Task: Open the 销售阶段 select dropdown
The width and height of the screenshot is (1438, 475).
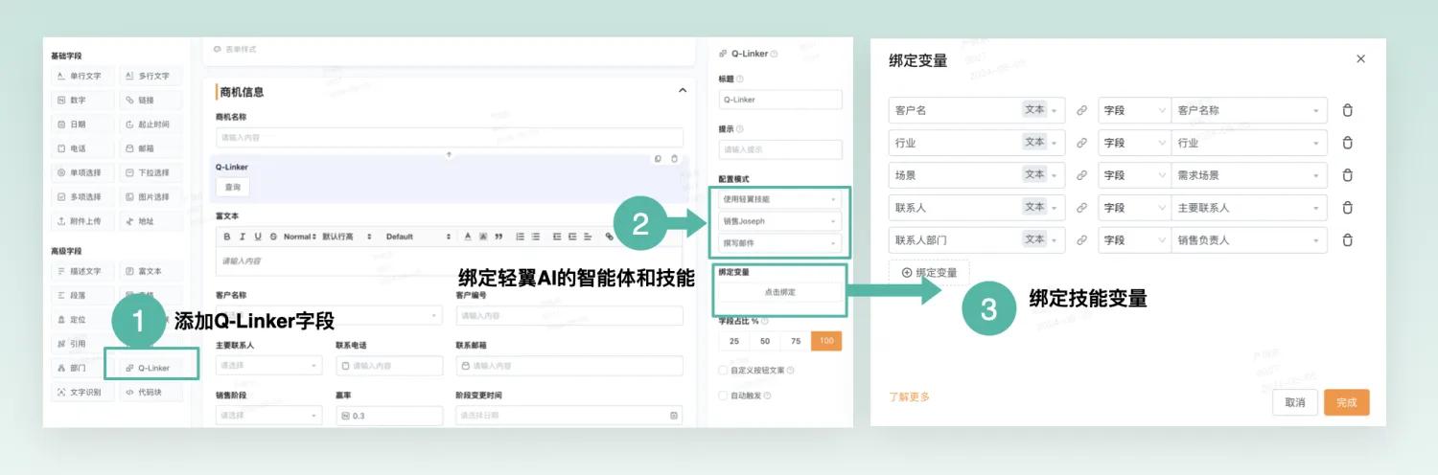Action: (x=269, y=416)
